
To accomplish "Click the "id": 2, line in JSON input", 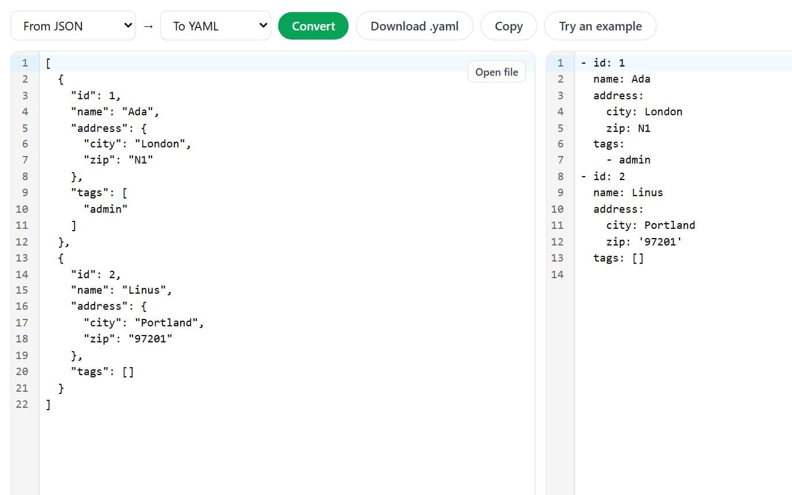I will [96, 274].
